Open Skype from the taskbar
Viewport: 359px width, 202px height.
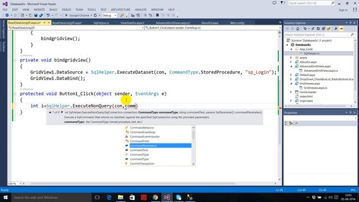pyautogui.click(x=178, y=197)
